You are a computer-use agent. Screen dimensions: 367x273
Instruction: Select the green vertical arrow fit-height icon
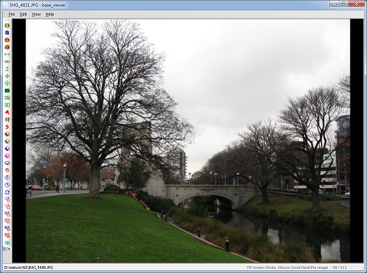(8, 69)
